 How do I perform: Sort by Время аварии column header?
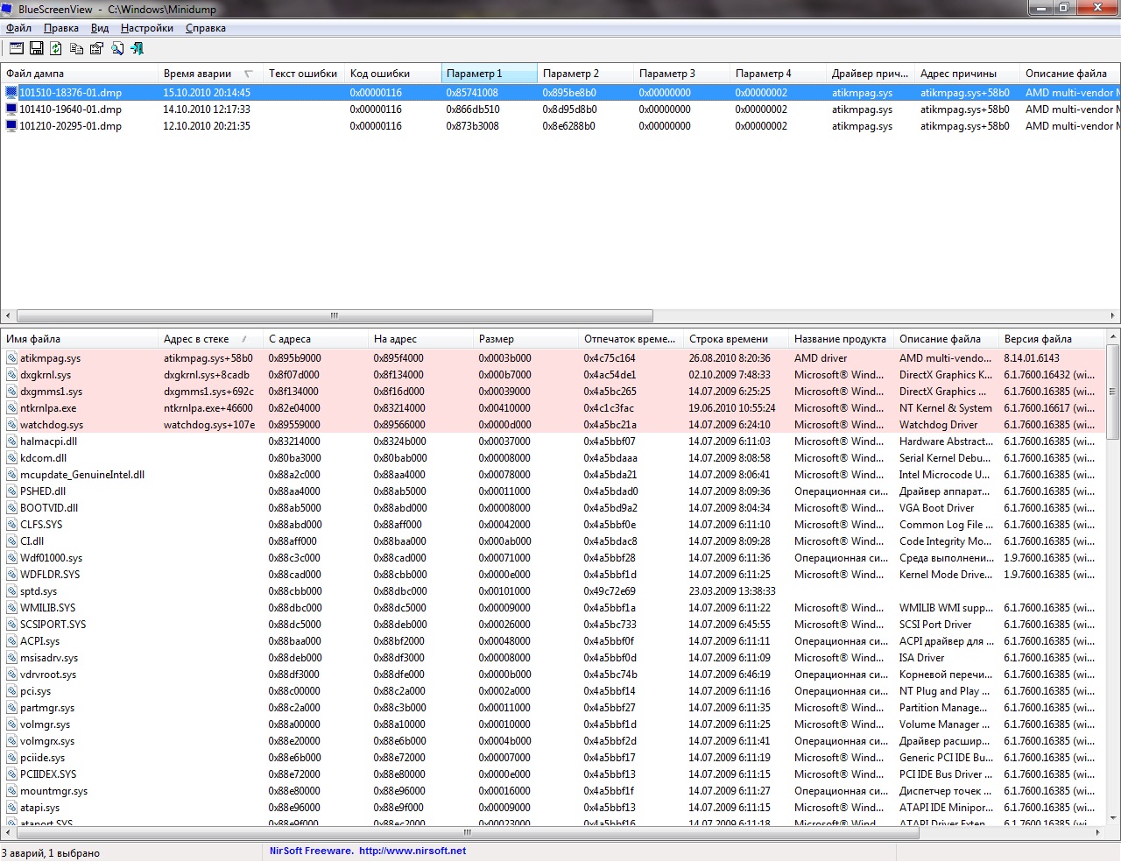pos(198,74)
